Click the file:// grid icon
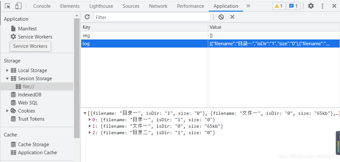 (x=19, y=87)
